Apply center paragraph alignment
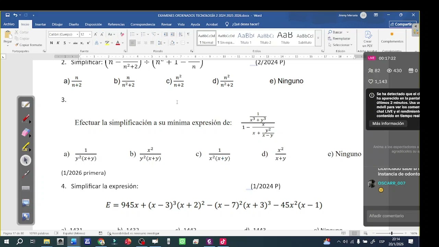Screen dimensions: 439x247 click(139, 43)
